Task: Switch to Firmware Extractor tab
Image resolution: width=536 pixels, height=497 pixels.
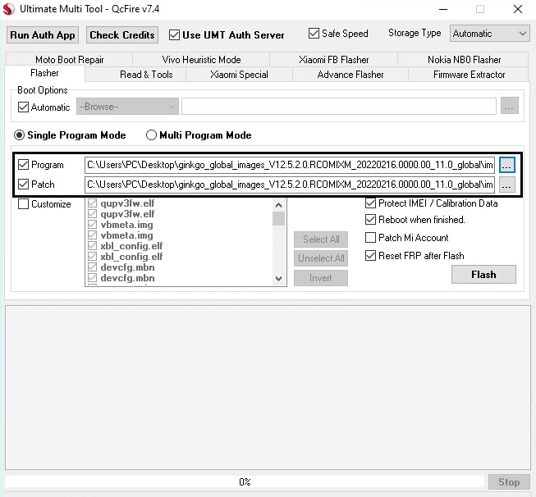Action: click(469, 75)
